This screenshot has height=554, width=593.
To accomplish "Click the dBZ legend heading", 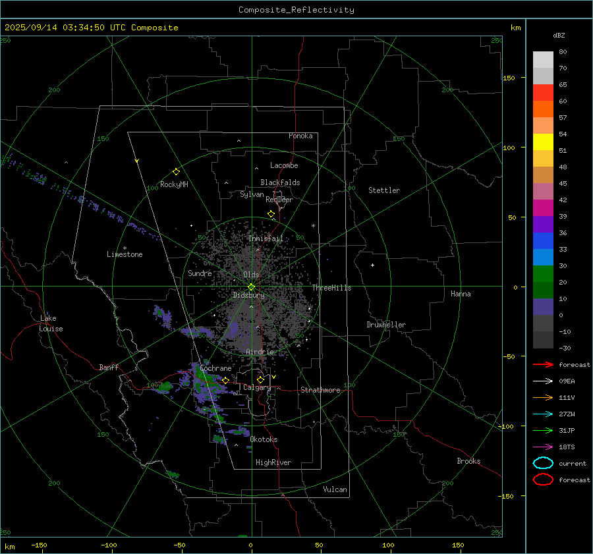I will tap(559, 35).
